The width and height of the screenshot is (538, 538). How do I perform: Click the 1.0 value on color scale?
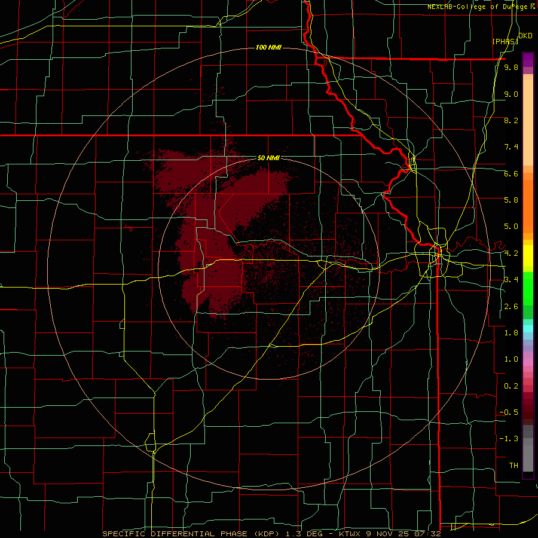point(511,359)
